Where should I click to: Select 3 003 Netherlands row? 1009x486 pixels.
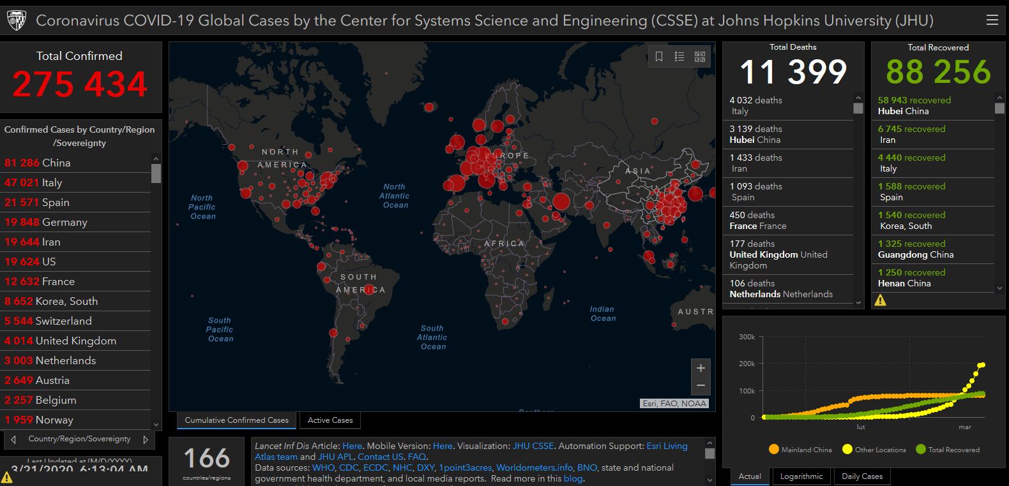point(75,360)
